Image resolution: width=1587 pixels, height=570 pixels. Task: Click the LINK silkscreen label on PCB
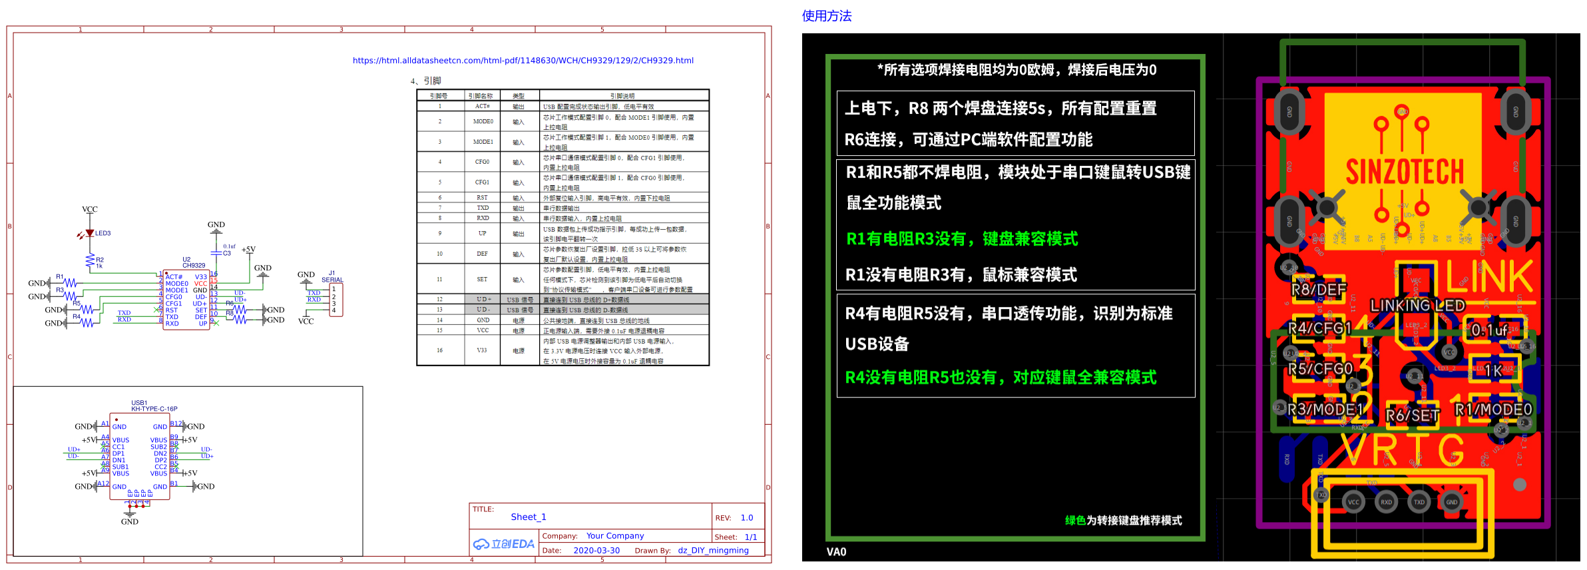1490,276
